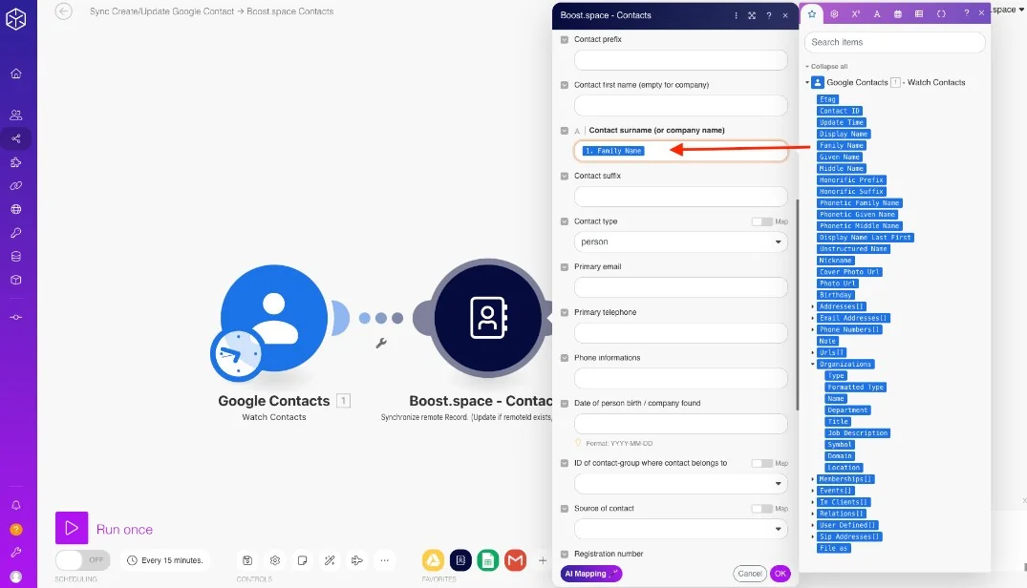Viewport: 1027px width, 588px height.
Task: Open Templates puzzle icon in the sidebar
Action: pos(16,162)
